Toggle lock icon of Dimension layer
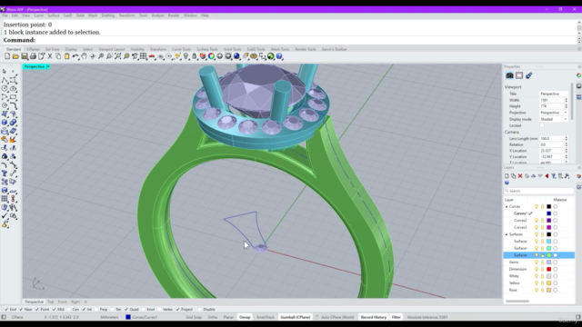This screenshot has width=582, height=327. [542, 269]
